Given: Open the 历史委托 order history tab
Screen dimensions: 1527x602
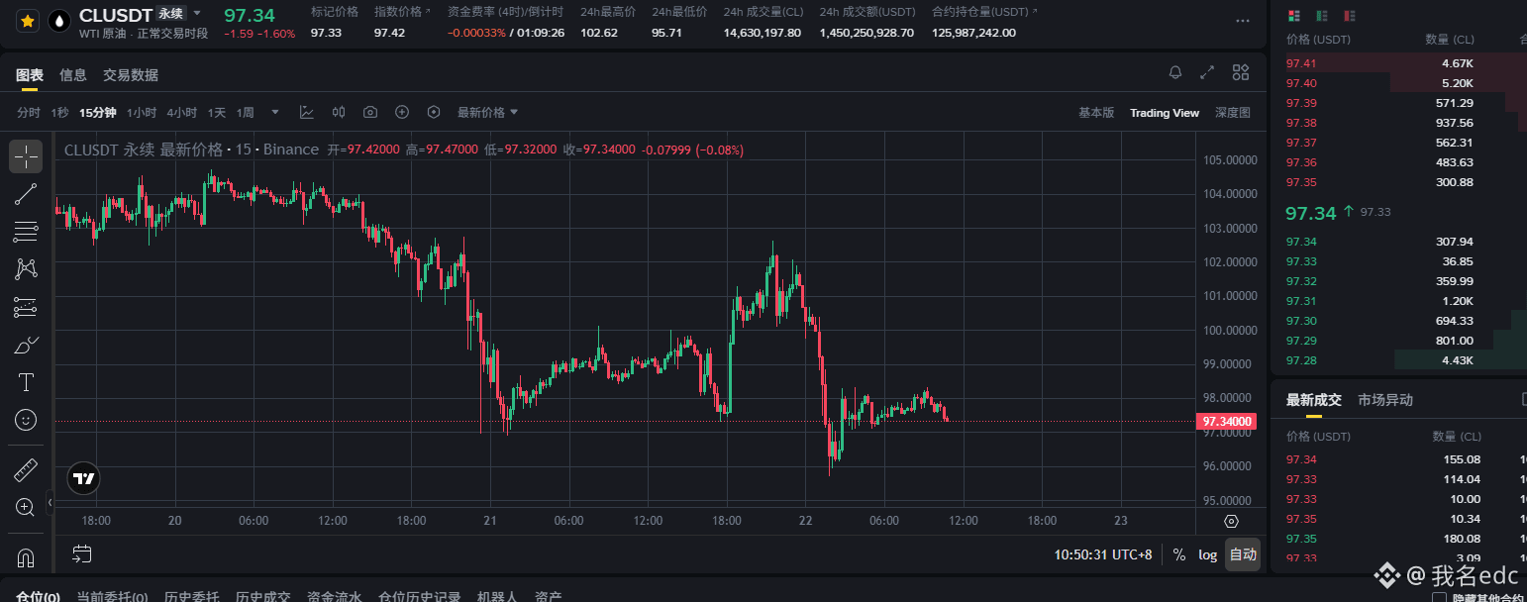Looking at the screenshot, I should pos(191,597).
